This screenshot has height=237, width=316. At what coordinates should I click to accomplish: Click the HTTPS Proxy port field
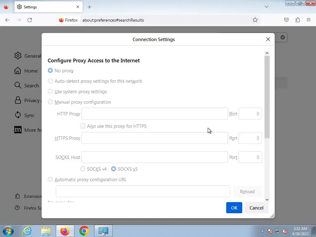tap(250, 138)
